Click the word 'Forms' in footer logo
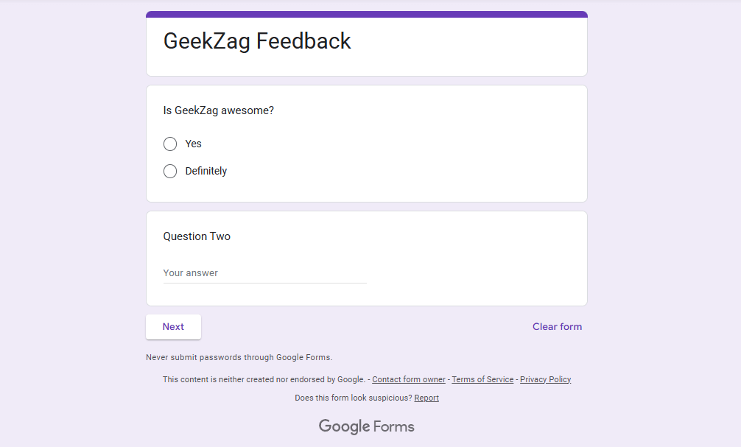The image size is (741, 447). click(394, 426)
